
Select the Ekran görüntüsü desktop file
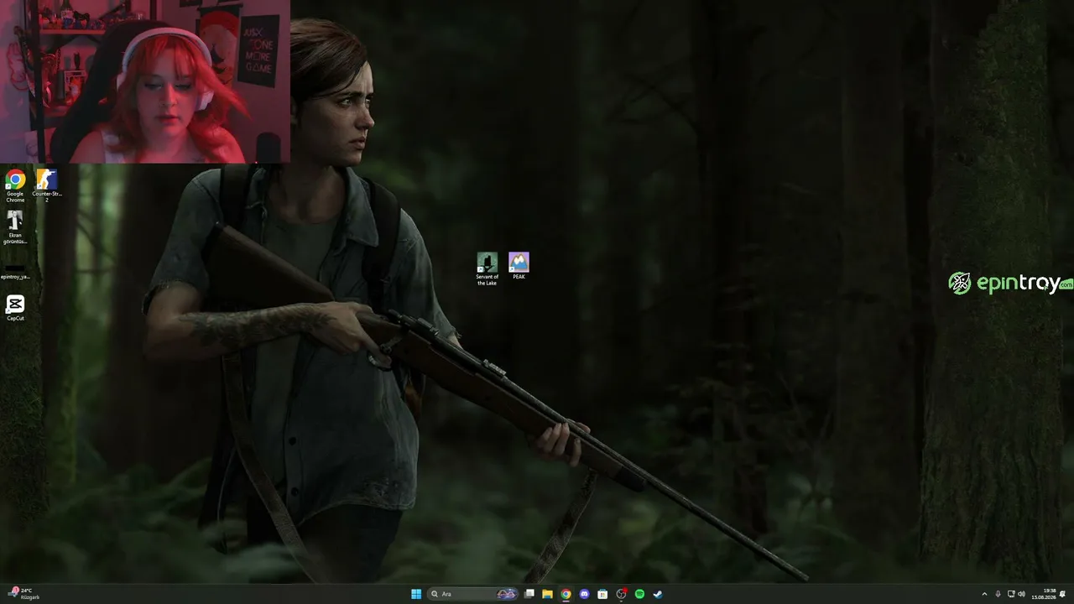pos(15,227)
